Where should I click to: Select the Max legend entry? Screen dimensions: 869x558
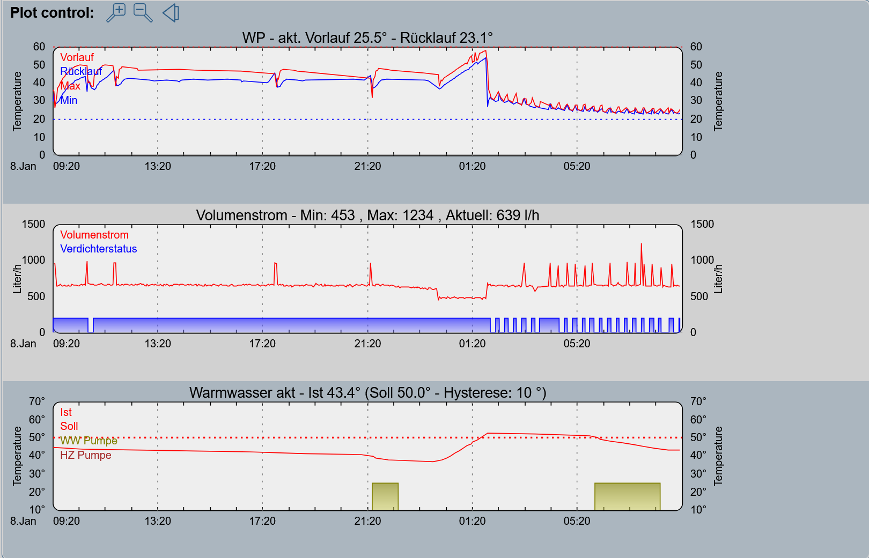tap(70, 86)
